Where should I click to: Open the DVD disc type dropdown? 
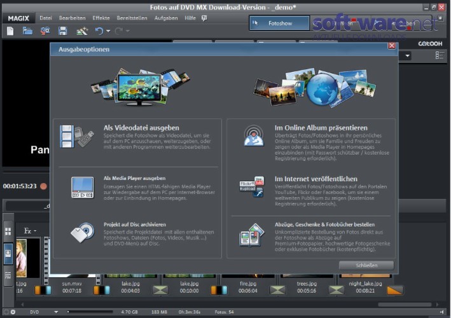[x=56, y=312]
